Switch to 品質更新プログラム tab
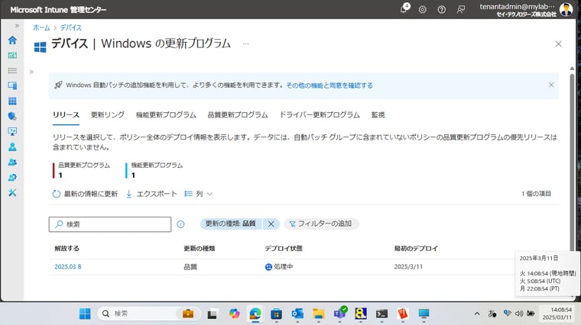This screenshot has height=325, width=581. click(238, 115)
